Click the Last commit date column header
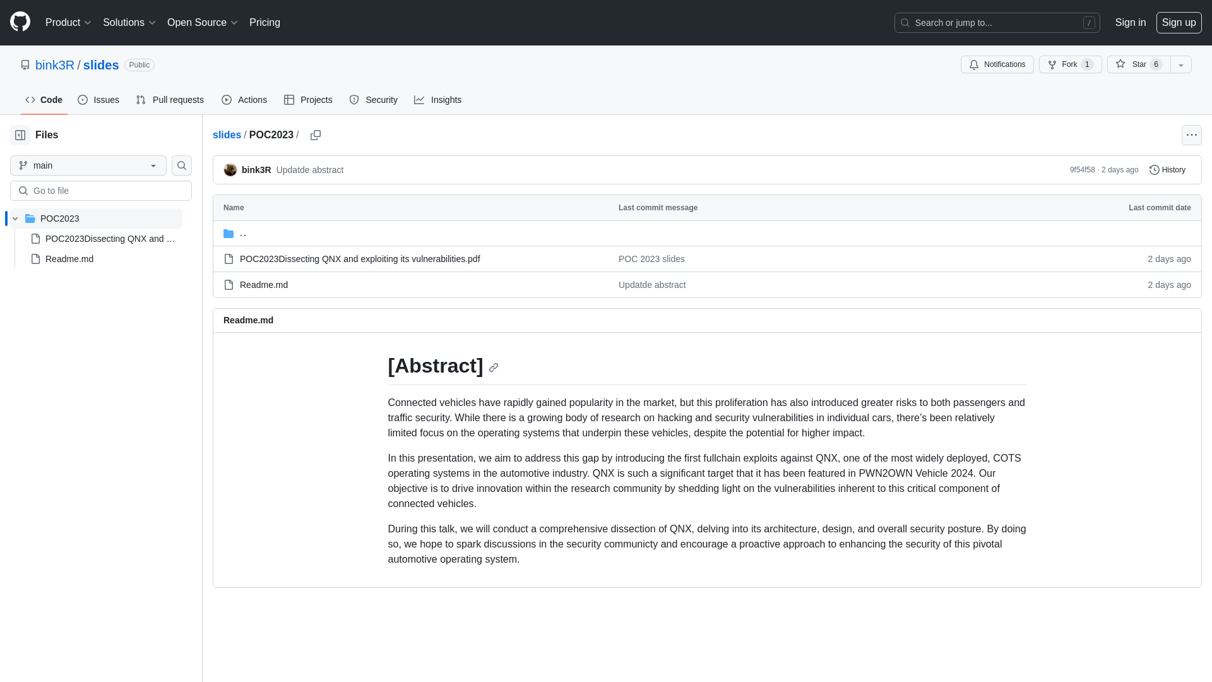The image size is (1212, 682). [1160, 208]
